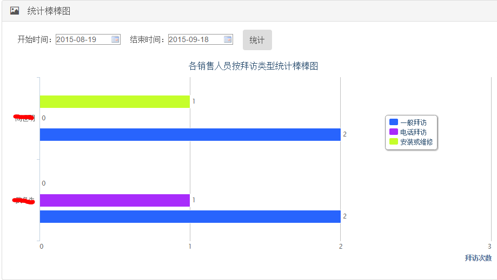The width and height of the screenshot is (497, 280).
Task: Select the bottom blue bar with value 2
Action: tap(190, 217)
